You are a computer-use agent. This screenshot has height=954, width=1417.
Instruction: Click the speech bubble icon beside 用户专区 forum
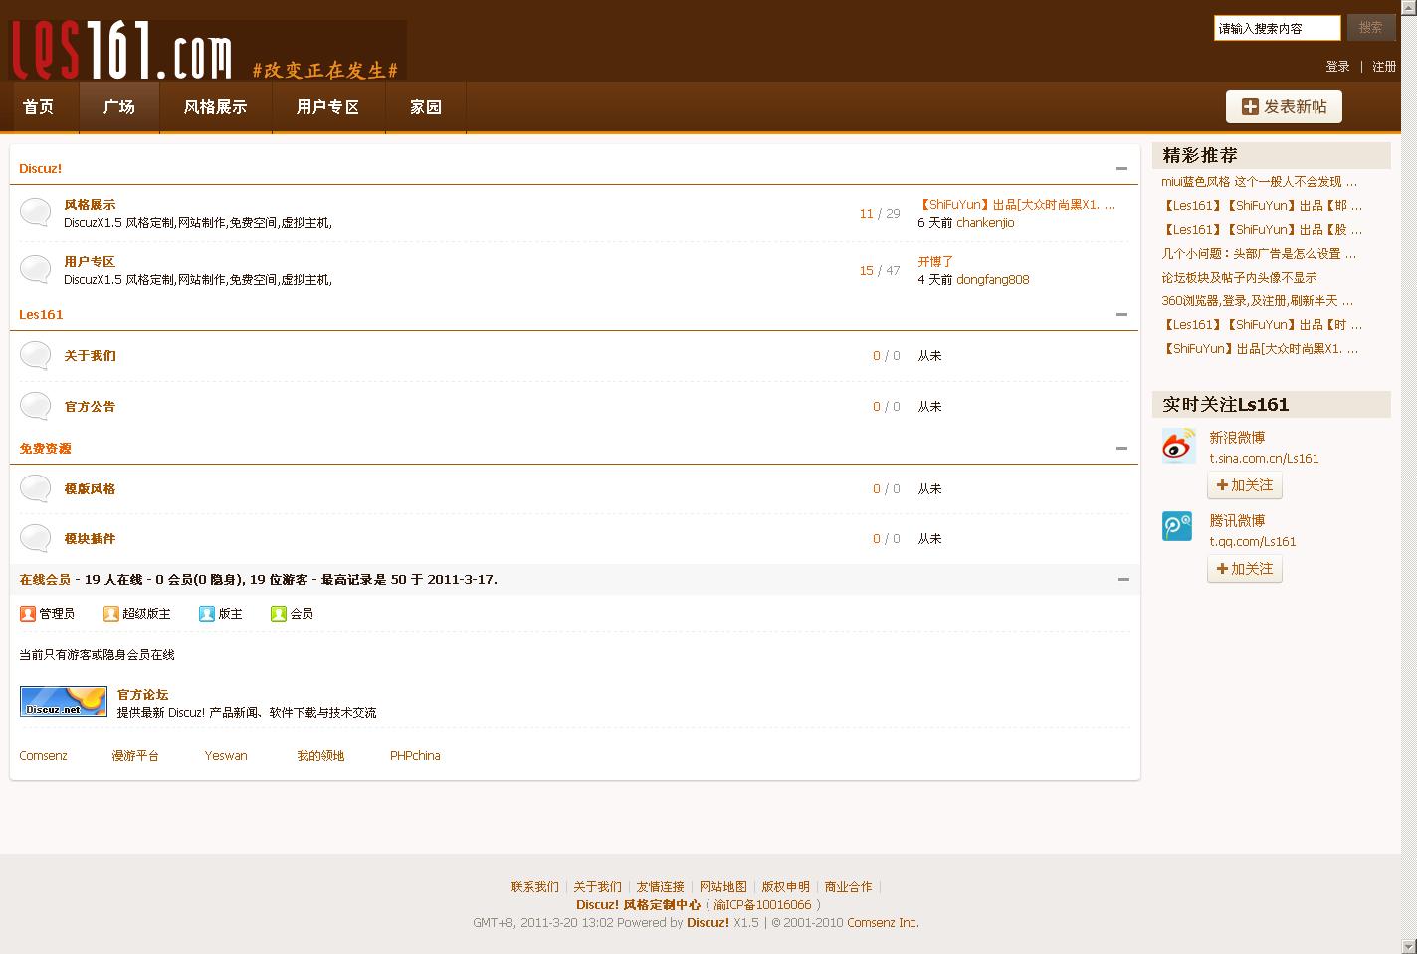point(36,270)
